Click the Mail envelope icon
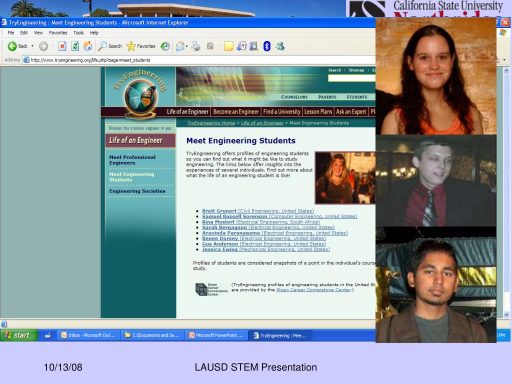This screenshot has width=512, height=384. click(180, 46)
